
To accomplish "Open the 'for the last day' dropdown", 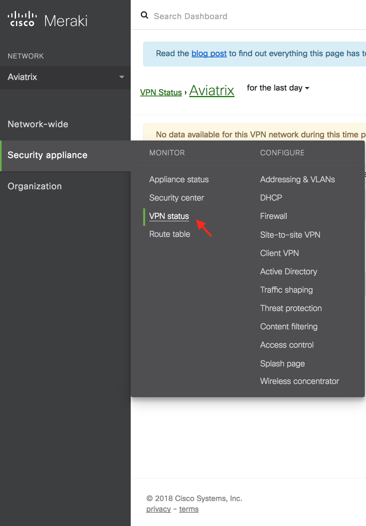I will click(x=278, y=88).
